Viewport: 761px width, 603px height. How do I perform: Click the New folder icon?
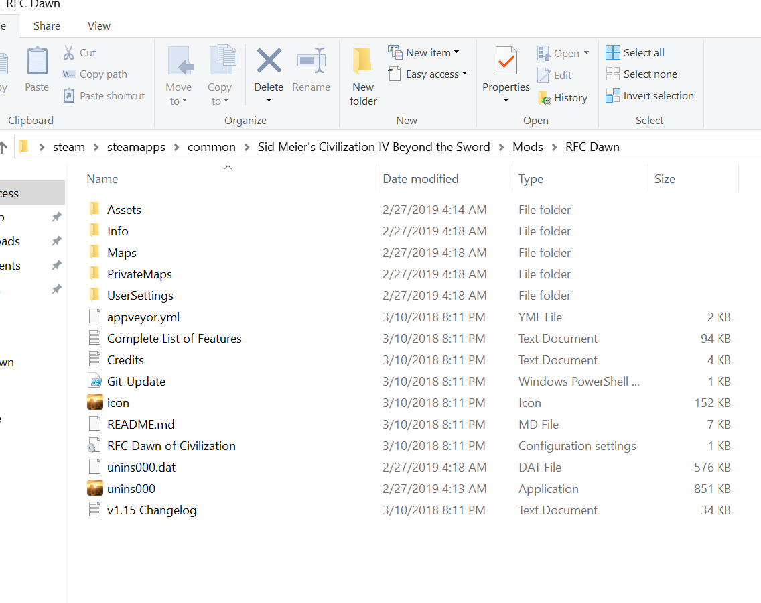[362, 61]
